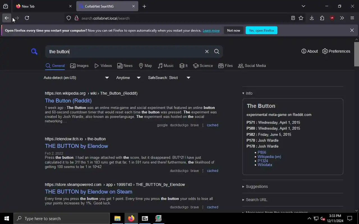Open the Windows Start menu
Viewport: 359px width, 224px height.
7,218
